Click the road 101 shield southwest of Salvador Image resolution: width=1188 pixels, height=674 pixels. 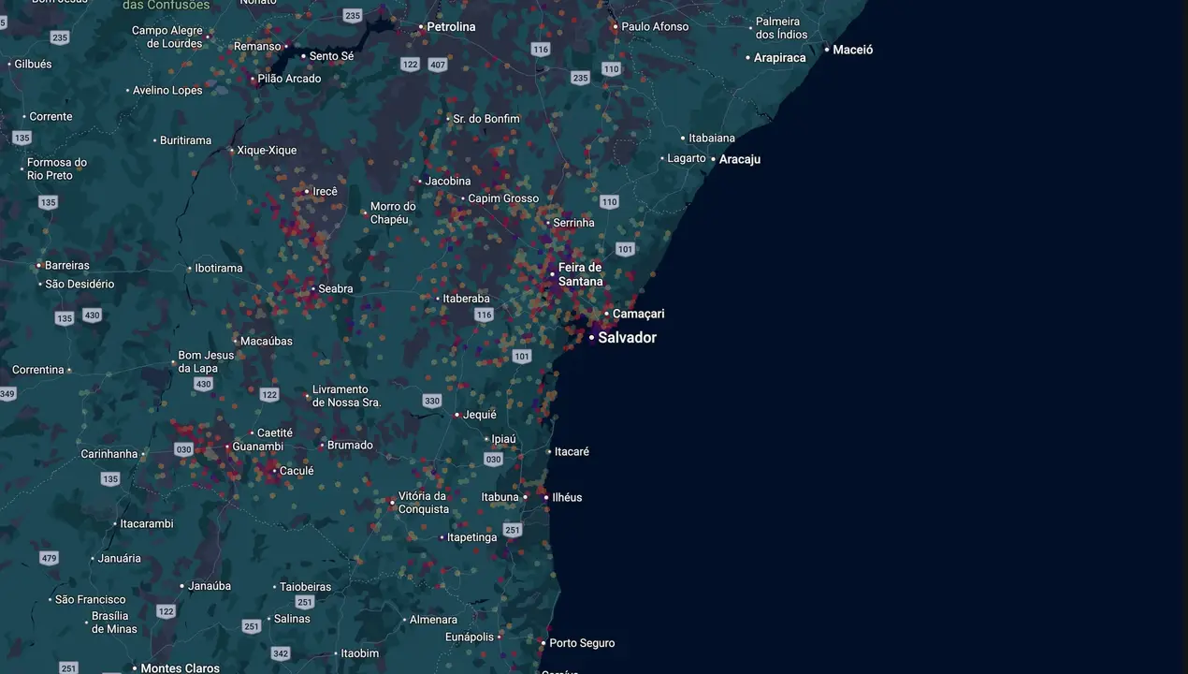point(522,356)
